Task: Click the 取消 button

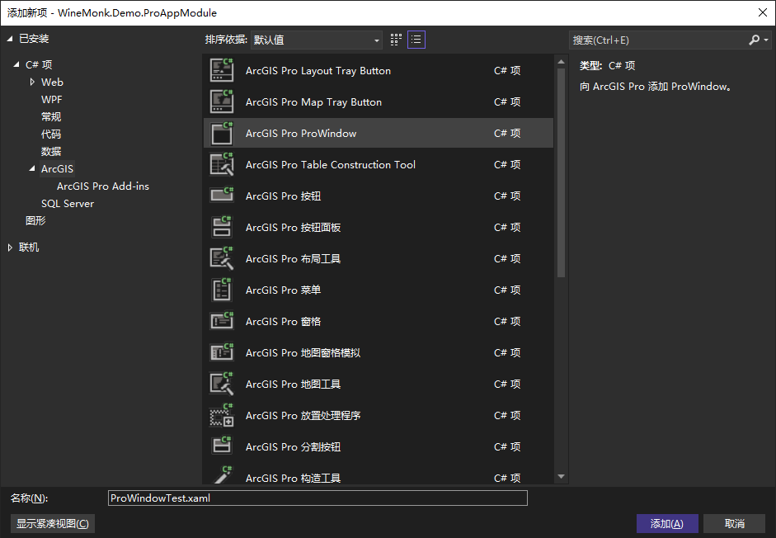Action: tap(735, 523)
